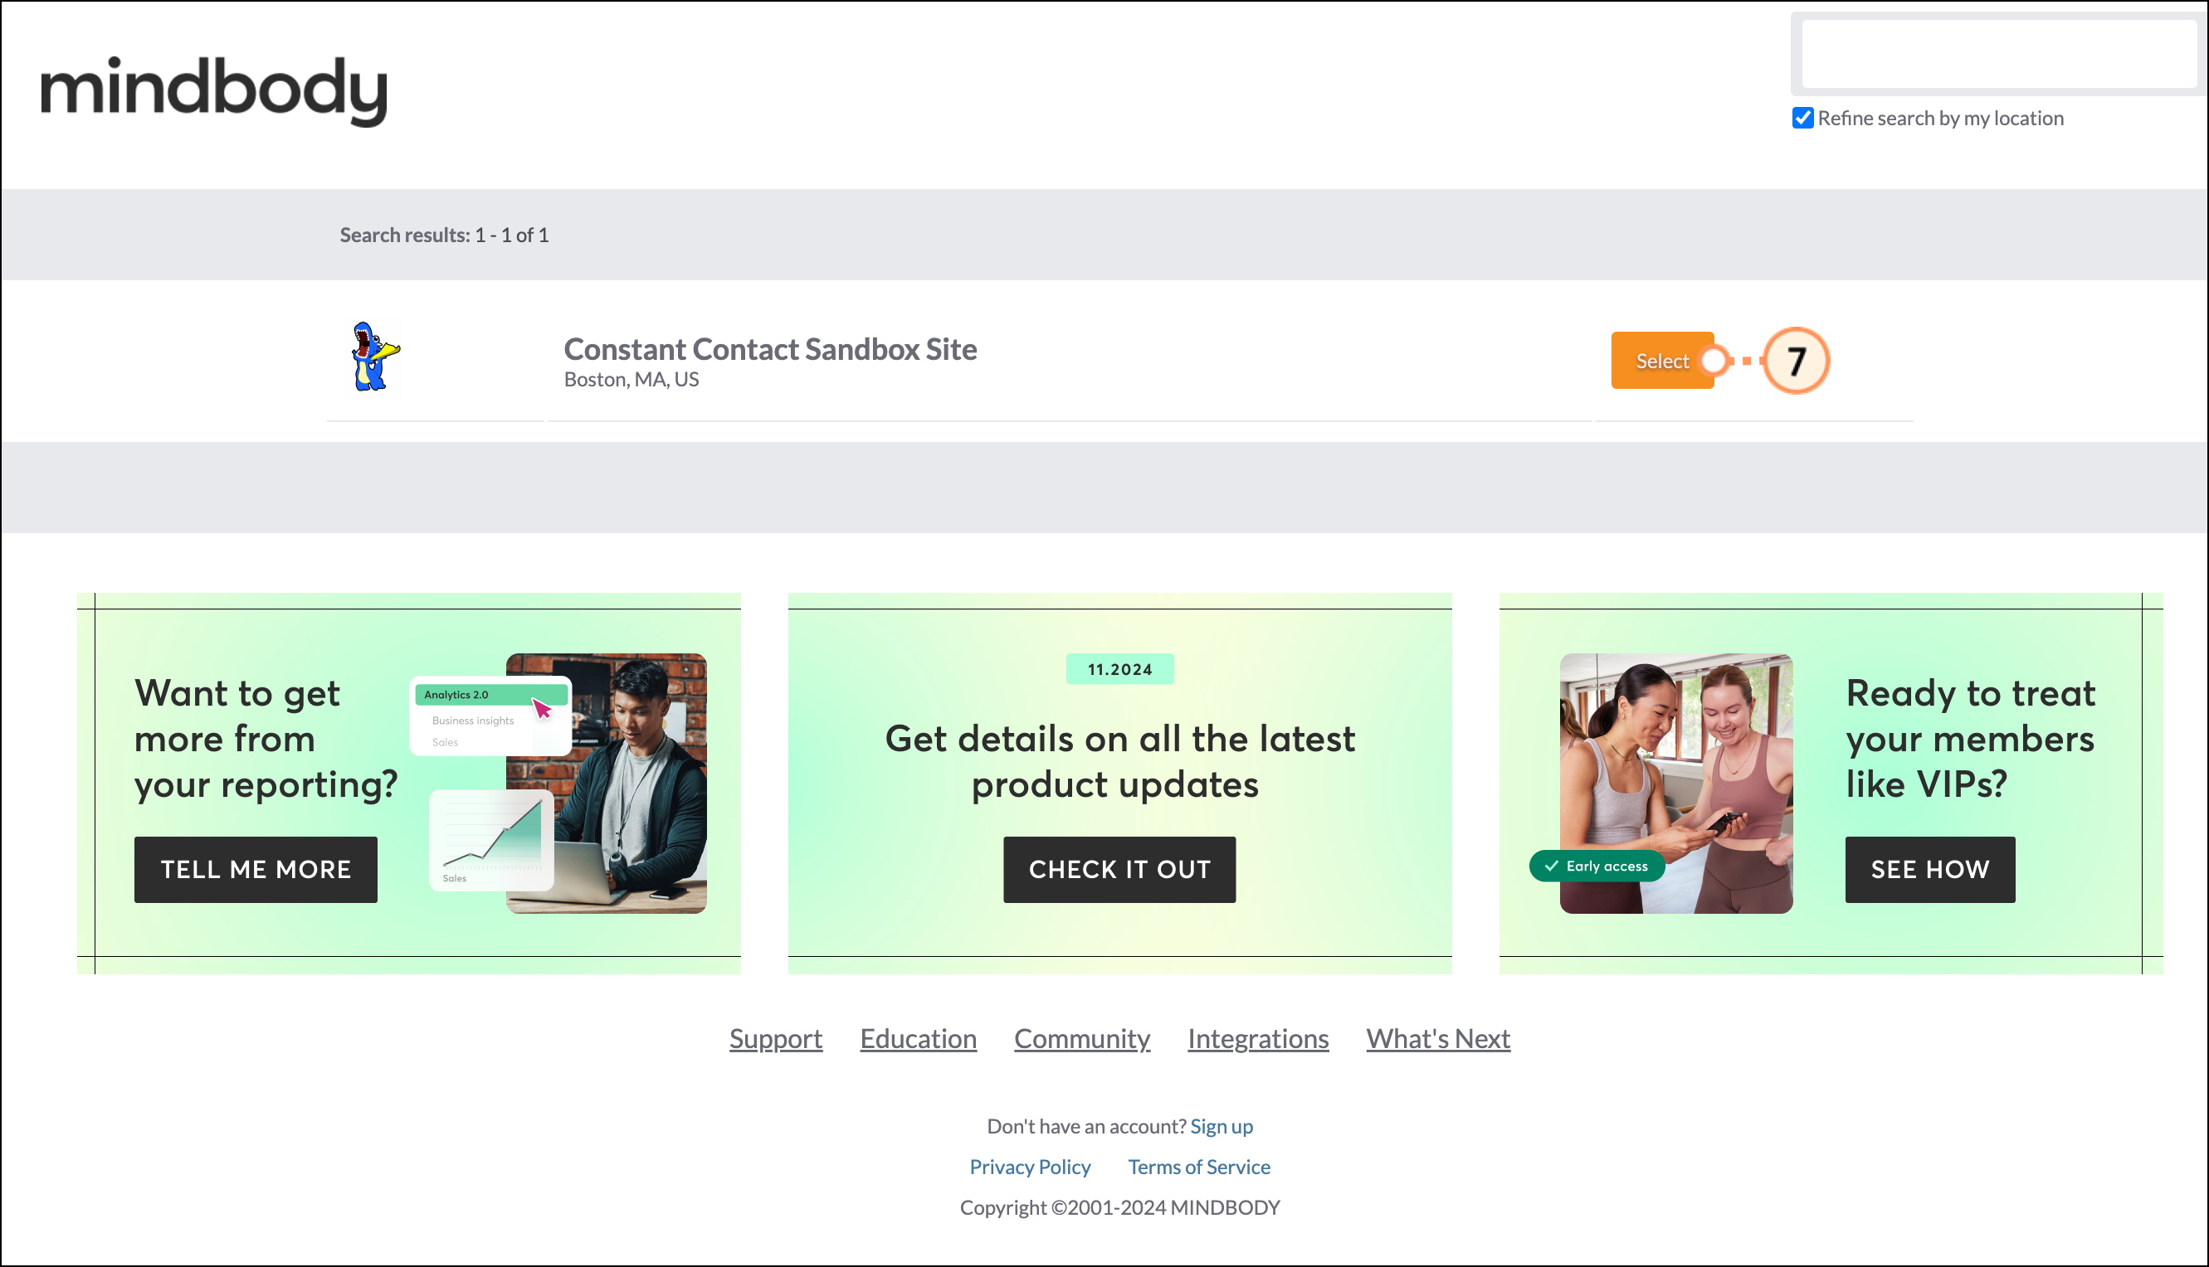The width and height of the screenshot is (2209, 1267).
Task: Open the Terms of Service link
Action: (x=1198, y=1167)
